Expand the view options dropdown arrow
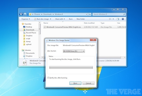The width and height of the screenshot is (142, 96). [113, 19]
